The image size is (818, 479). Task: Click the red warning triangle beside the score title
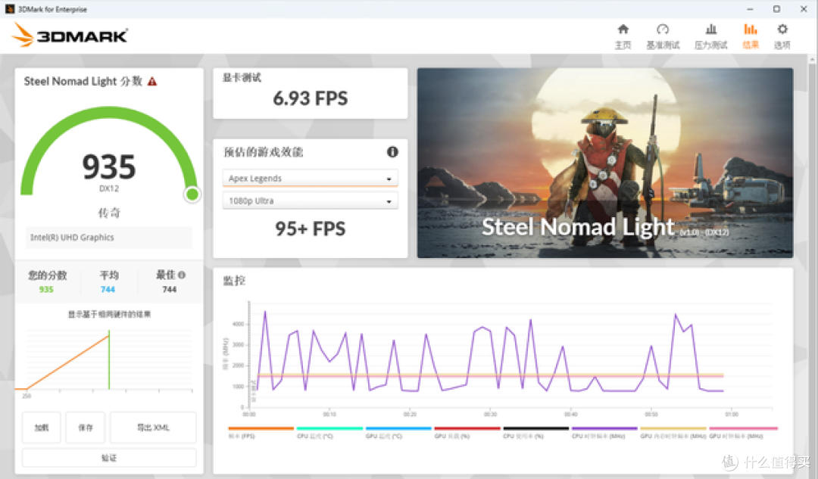(x=151, y=81)
